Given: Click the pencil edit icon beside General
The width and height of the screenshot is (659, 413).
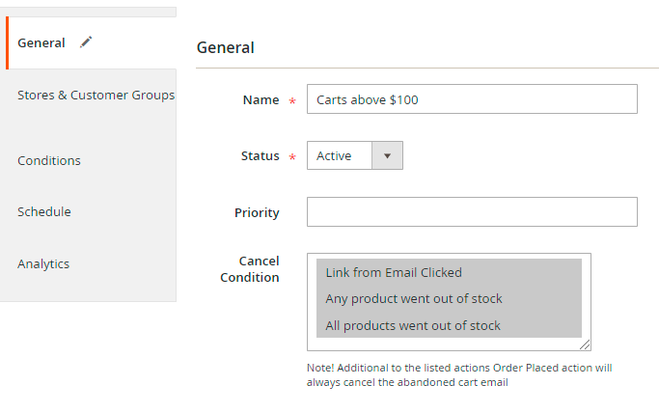Looking at the screenshot, I should (x=86, y=42).
